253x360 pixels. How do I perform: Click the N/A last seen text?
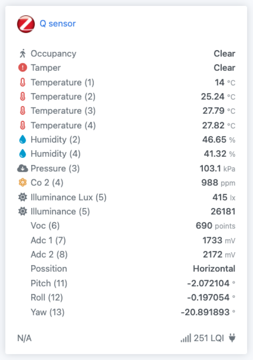(24, 338)
